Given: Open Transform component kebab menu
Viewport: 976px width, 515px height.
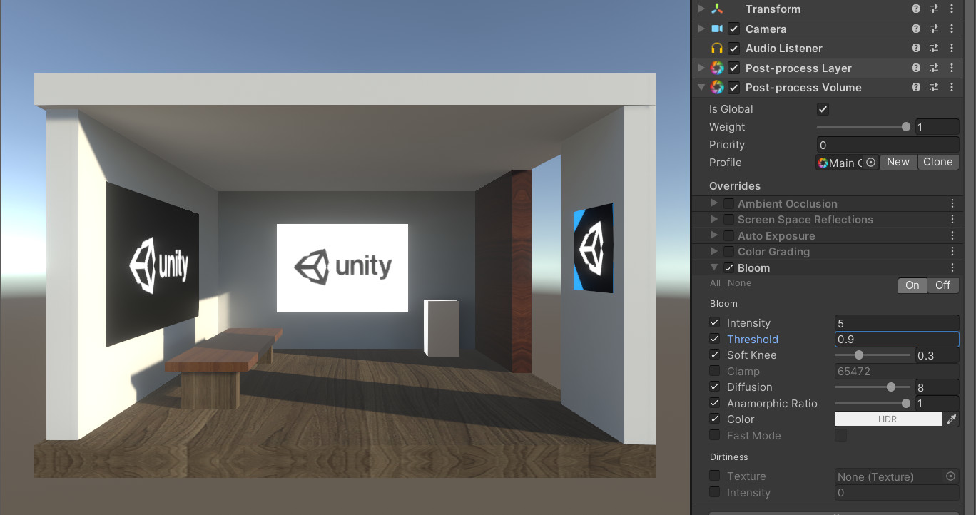Looking at the screenshot, I should click(952, 9).
